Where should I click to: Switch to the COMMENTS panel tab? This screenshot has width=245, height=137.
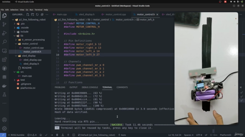(x=122, y=87)
